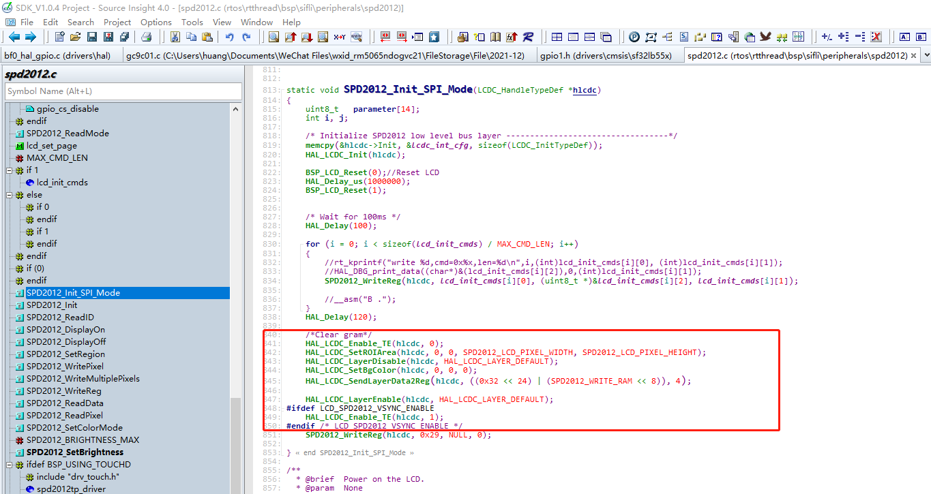Select SPD2012_WritePixel in symbol list
The height and width of the screenshot is (494, 931).
click(65, 367)
